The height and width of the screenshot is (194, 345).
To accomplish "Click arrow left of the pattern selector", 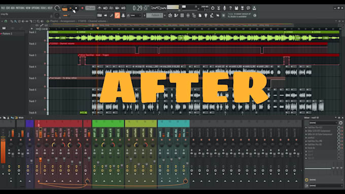I will pyautogui.click(x=144, y=15).
